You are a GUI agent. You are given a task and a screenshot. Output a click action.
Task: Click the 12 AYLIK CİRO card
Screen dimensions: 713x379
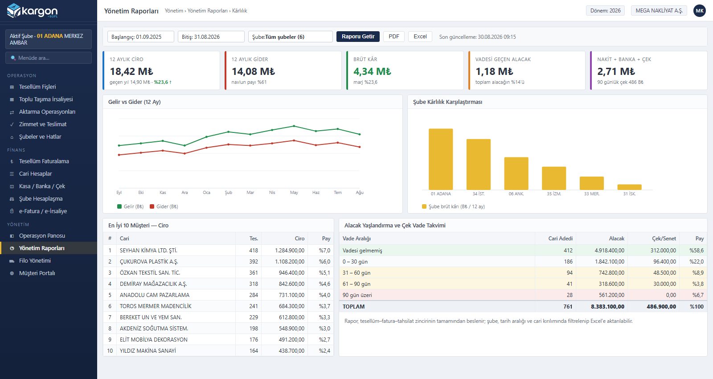tap(161, 70)
